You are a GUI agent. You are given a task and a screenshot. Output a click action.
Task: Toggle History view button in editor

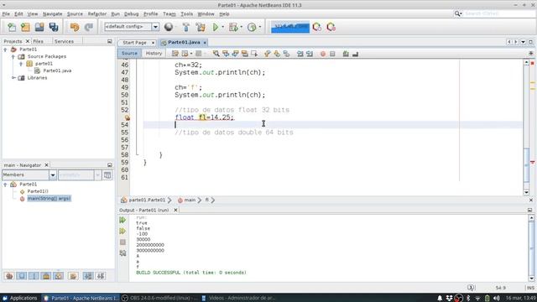(x=154, y=54)
